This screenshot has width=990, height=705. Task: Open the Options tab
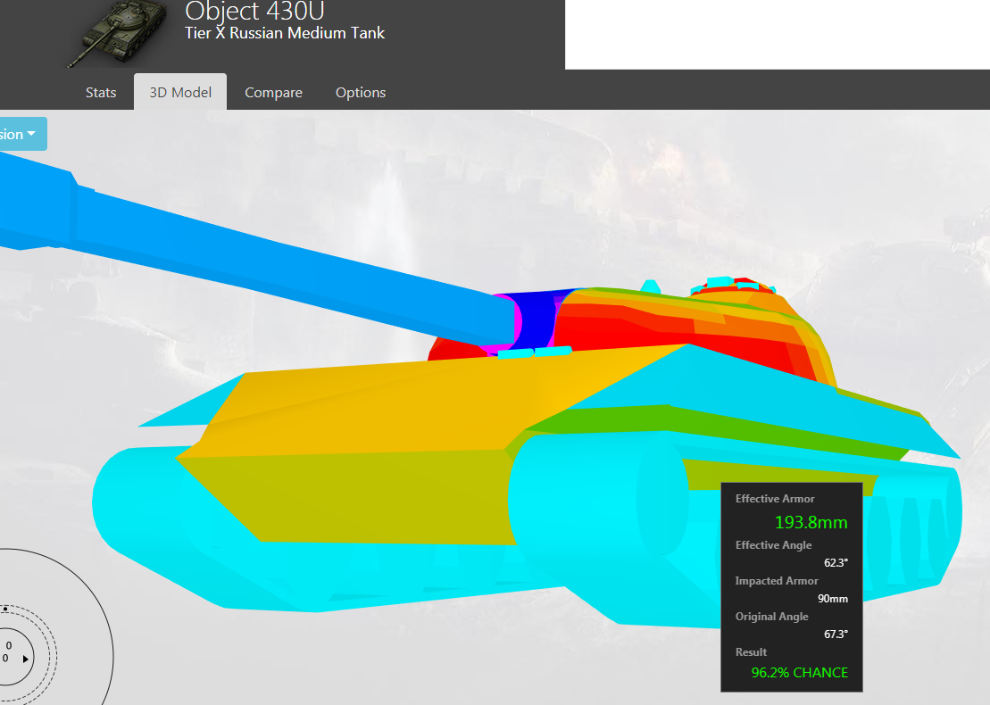pos(361,93)
